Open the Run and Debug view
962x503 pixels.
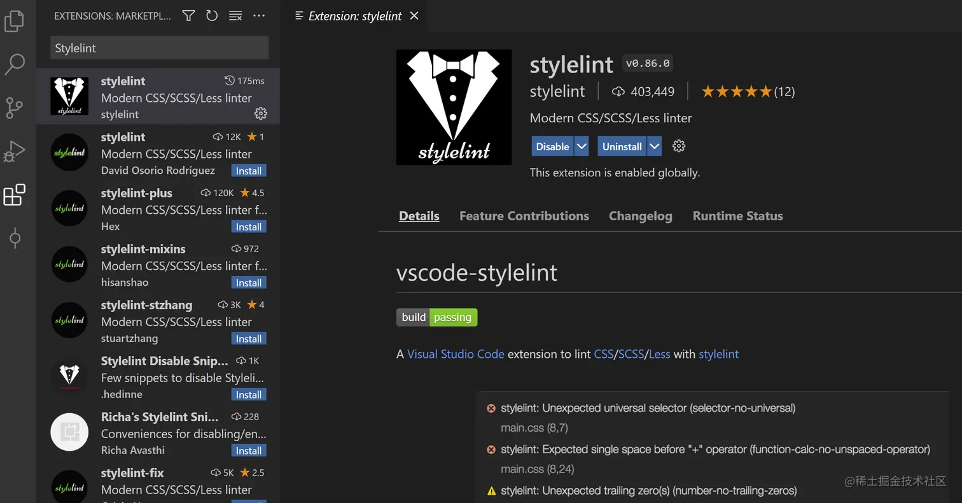click(x=14, y=152)
